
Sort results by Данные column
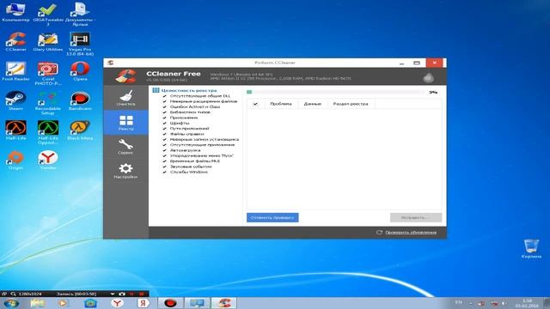coord(313,104)
